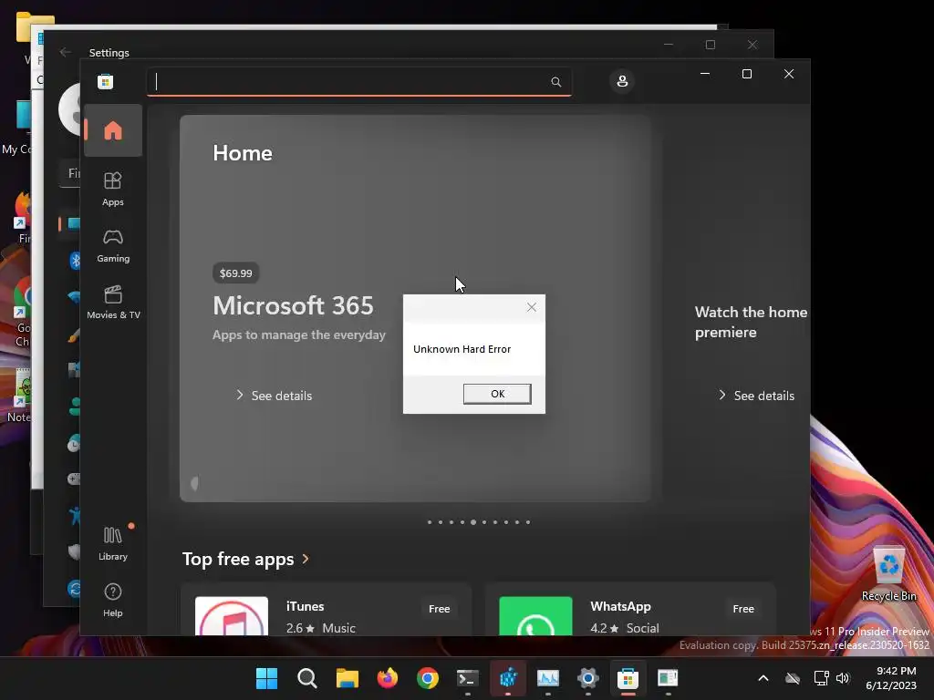Open the volume tray icon

pos(842,678)
